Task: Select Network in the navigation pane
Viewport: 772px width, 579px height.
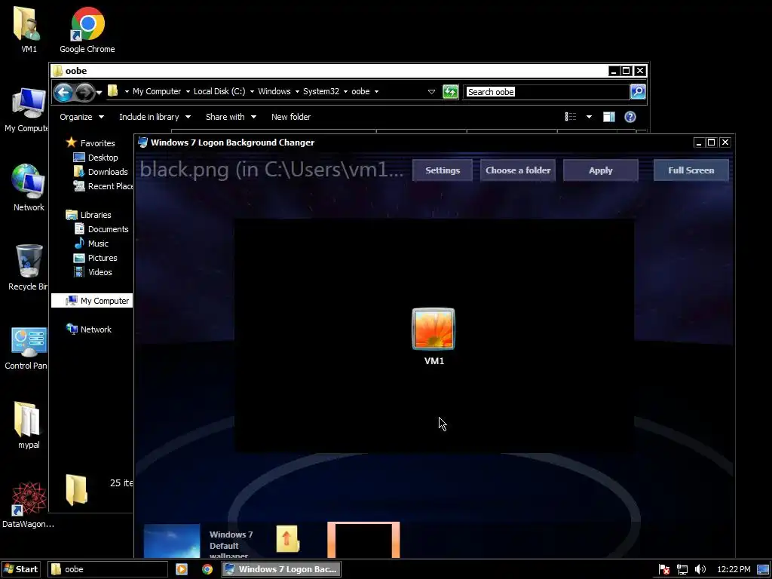Action: (89, 329)
